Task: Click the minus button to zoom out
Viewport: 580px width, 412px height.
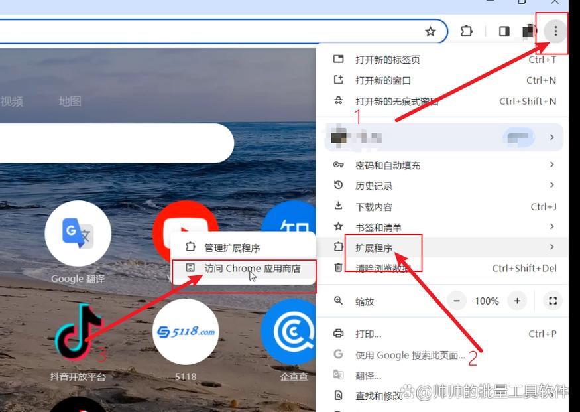Action: point(457,301)
